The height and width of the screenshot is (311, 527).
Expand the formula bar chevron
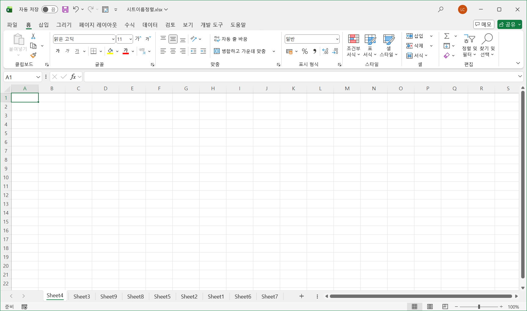(x=520, y=76)
